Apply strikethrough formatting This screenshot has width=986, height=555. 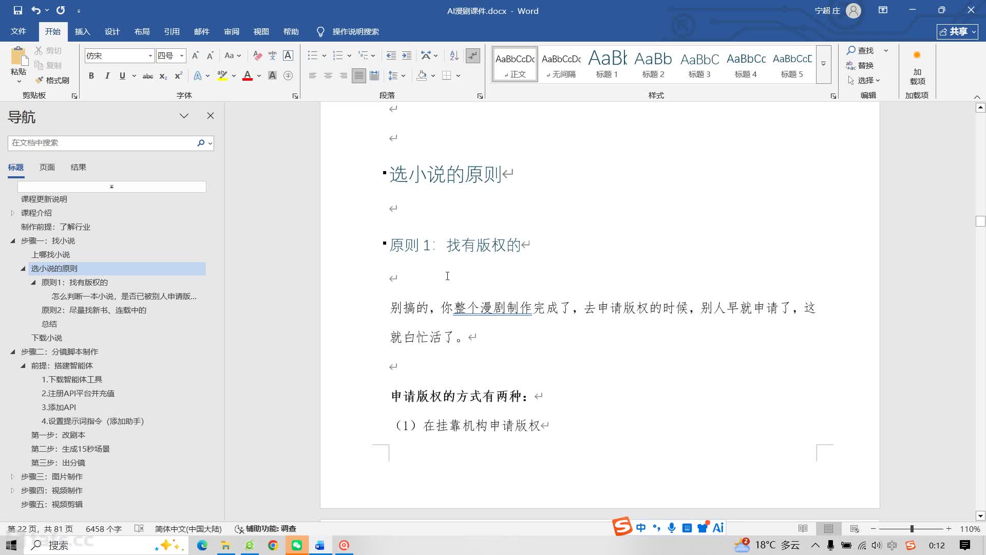click(x=148, y=76)
